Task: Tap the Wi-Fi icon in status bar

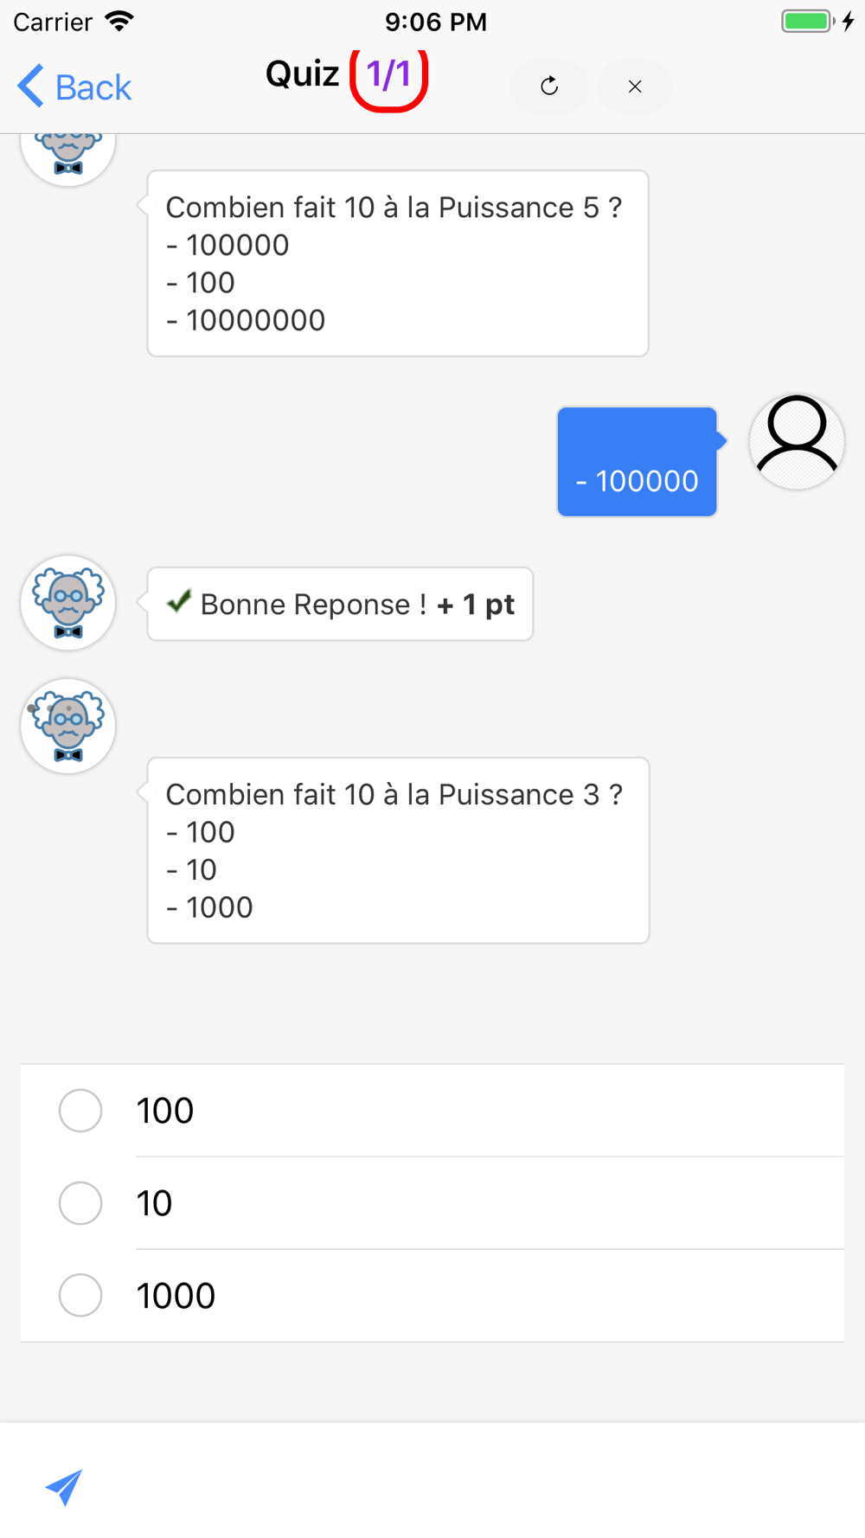Action: pyautogui.click(x=119, y=21)
